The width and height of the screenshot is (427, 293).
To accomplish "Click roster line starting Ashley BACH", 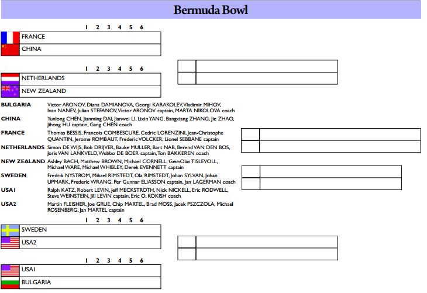I will 132,161.
